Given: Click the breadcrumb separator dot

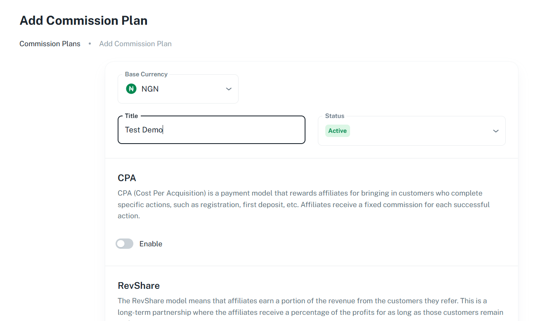Looking at the screenshot, I should click(90, 44).
